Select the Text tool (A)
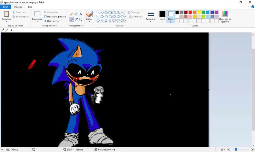The width and height of the screenshot is (255, 152). coord(81,14)
